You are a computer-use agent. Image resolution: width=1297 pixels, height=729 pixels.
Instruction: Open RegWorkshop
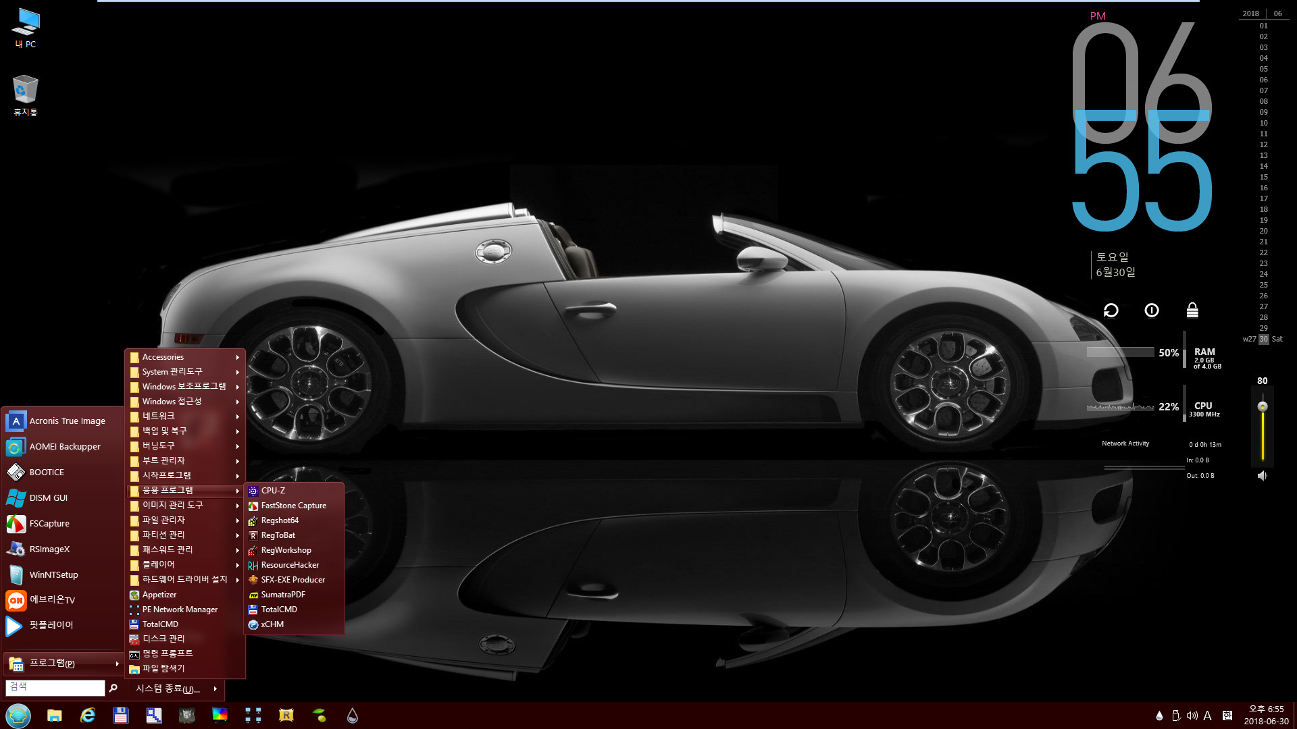[x=294, y=550]
